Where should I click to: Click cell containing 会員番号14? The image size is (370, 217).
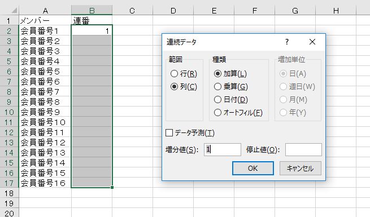(45, 162)
